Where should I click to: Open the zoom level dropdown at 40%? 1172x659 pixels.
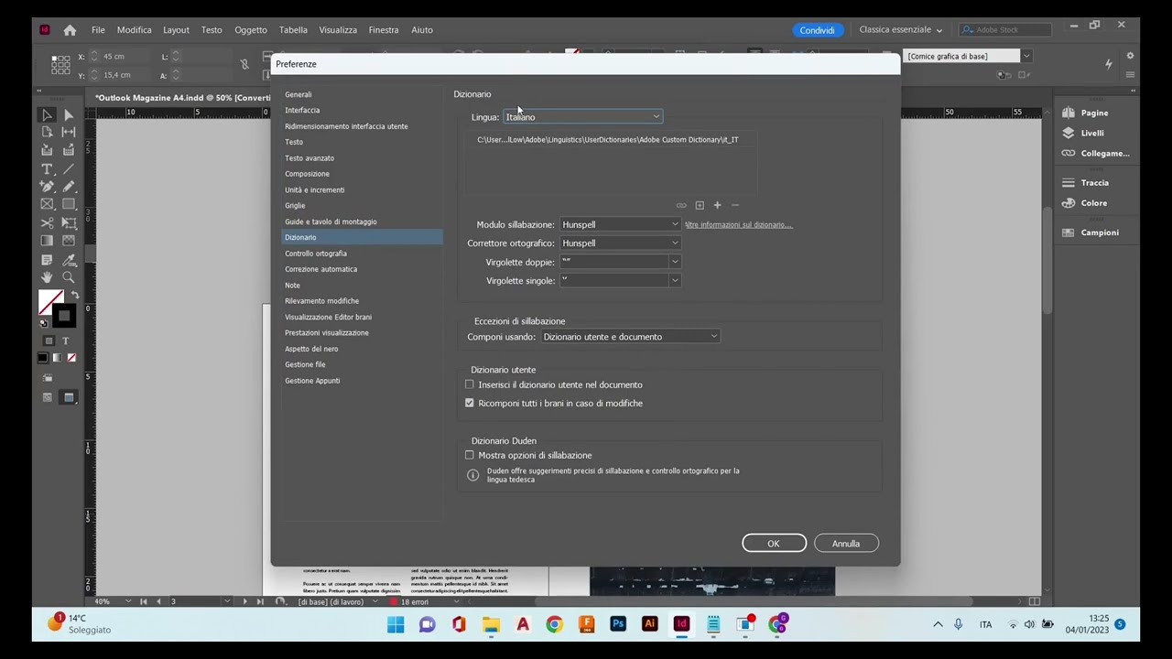[126, 601]
